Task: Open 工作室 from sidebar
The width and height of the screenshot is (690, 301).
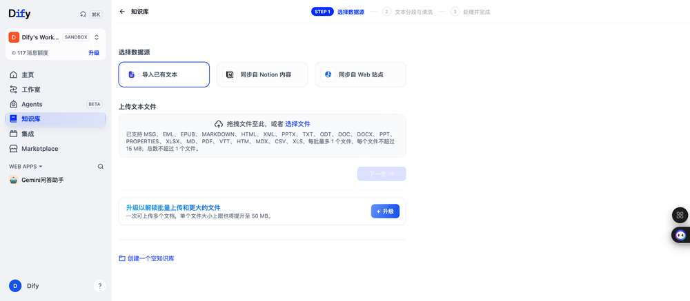Action: point(55,90)
